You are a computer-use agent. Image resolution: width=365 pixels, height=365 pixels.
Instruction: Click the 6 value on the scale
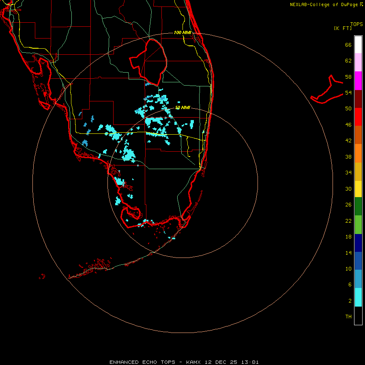[350, 284]
